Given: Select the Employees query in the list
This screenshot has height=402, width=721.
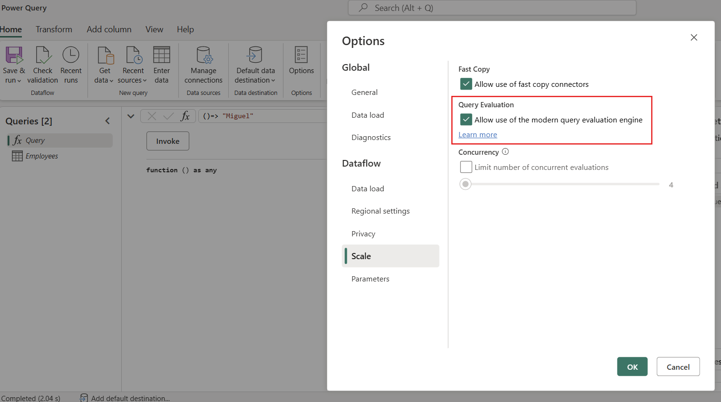Looking at the screenshot, I should [42, 156].
